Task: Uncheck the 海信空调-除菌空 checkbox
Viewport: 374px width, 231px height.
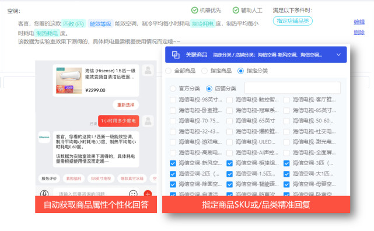Action: tap(173, 184)
